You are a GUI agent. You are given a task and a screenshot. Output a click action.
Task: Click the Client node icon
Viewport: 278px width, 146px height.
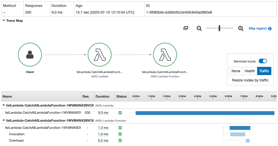point(30,55)
